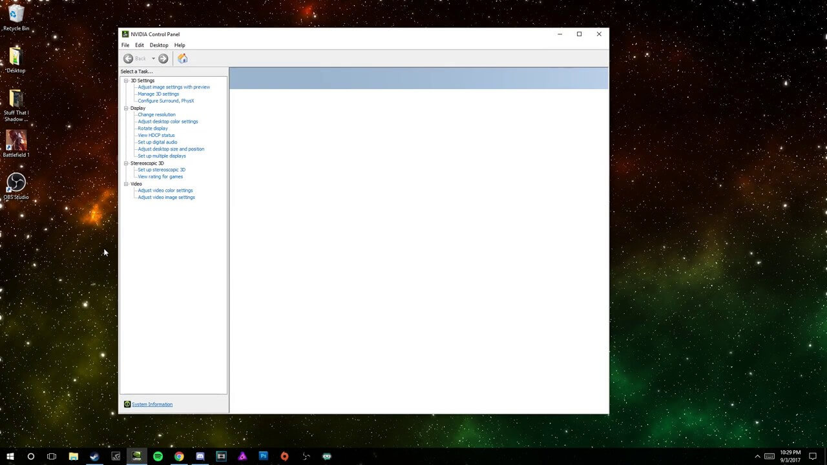
Task: Open GeForce Experience from the taskbar
Action: (x=116, y=456)
